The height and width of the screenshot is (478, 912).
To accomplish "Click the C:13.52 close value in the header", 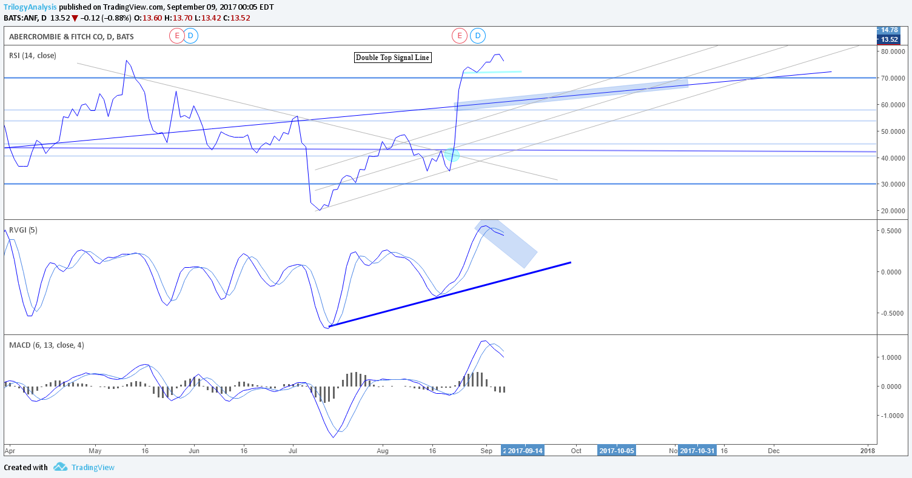I will (x=236, y=18).
